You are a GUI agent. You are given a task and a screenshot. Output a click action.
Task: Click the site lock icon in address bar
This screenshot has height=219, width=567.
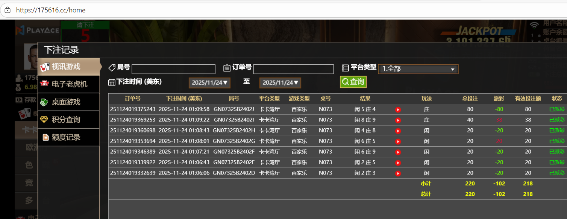pyautogui.click(x=8, y=10)
